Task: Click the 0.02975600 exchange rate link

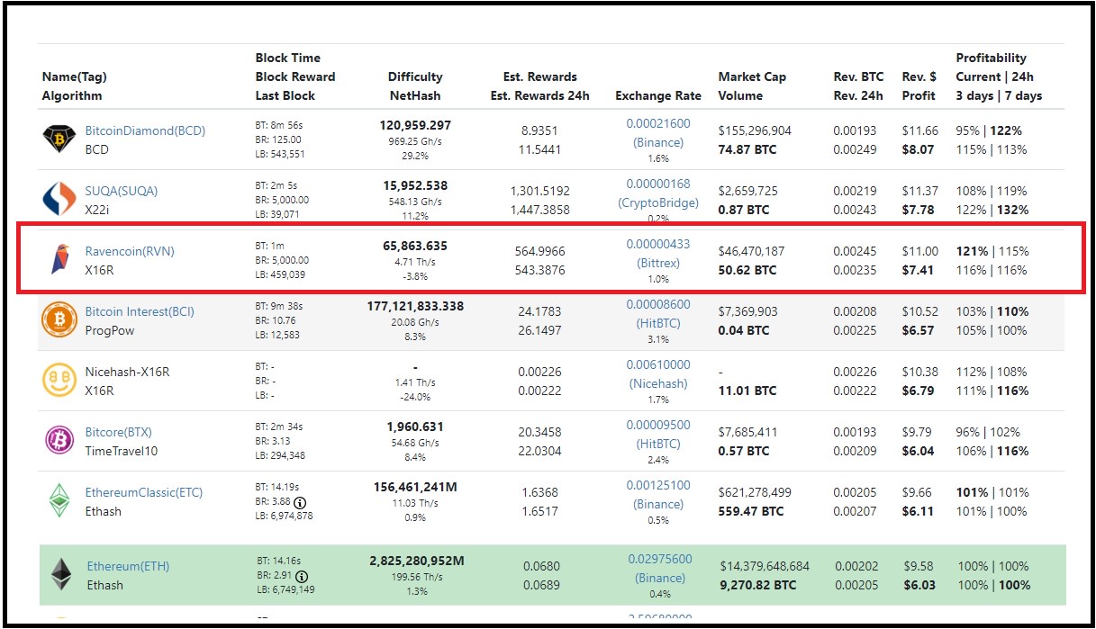Action: (660, 560)
